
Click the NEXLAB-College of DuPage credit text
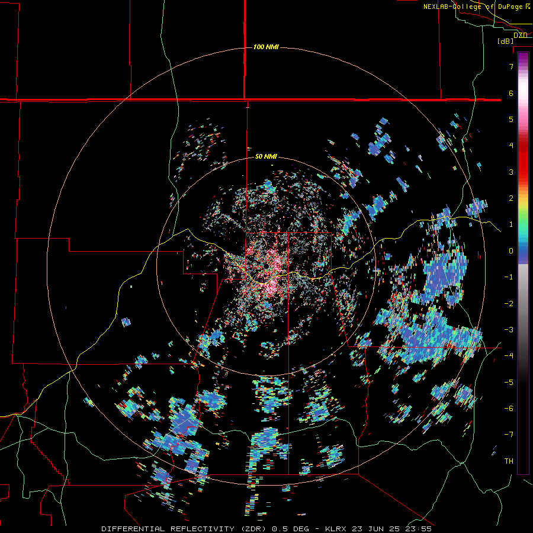(x=477, y=7)
